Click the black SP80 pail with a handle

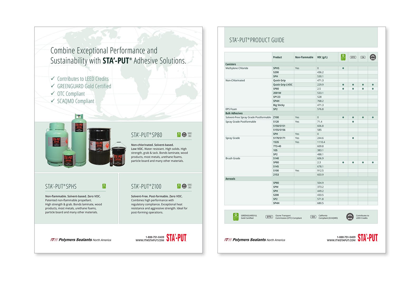tap(119, 155)
